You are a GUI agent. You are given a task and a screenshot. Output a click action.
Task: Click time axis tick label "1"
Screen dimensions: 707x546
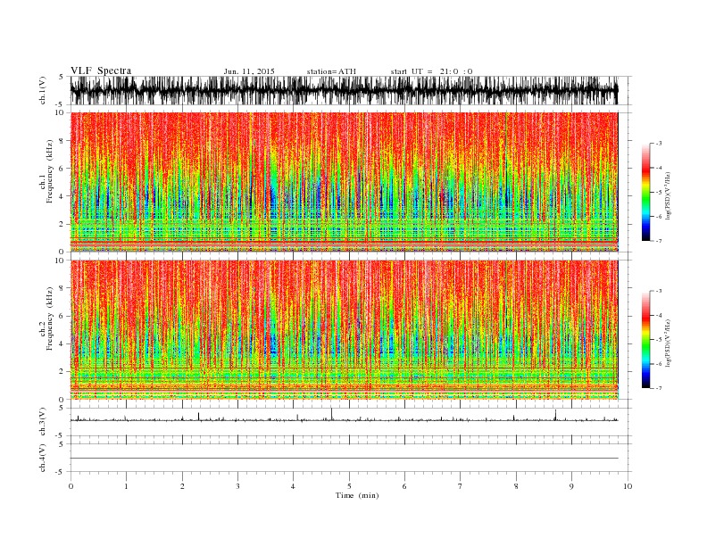pyautogui.click(x=126, y=486)
